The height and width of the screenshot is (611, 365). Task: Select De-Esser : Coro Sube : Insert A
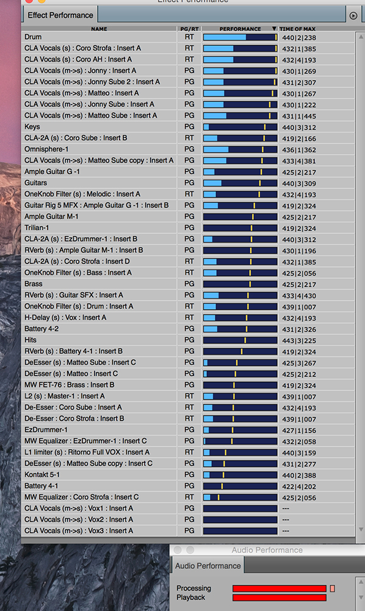[x=73, y=407]
